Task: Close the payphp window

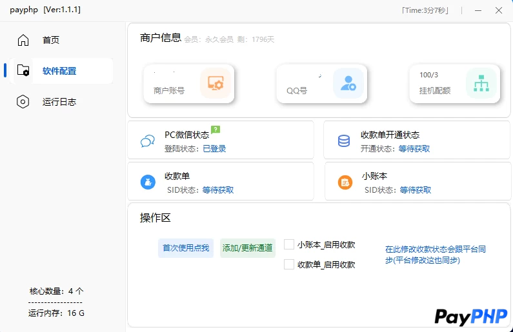Action: (499, 10)
